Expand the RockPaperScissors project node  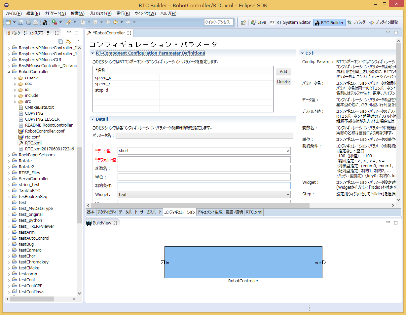pos(9,155)
